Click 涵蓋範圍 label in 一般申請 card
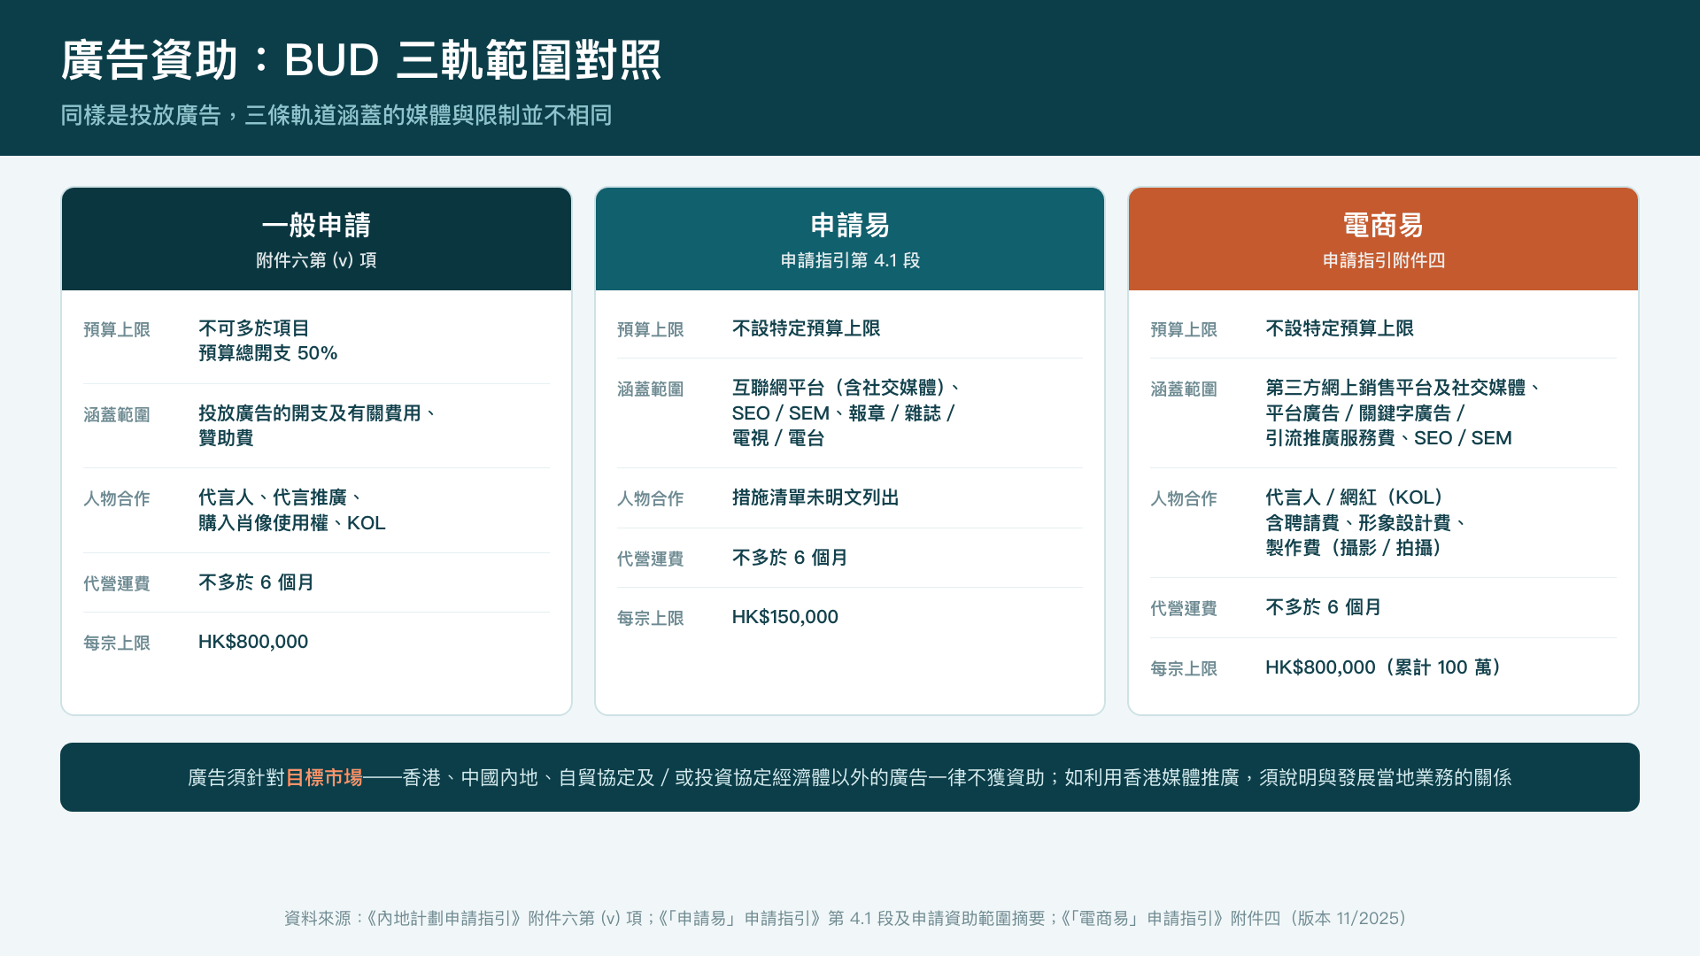 click(117, 414)
